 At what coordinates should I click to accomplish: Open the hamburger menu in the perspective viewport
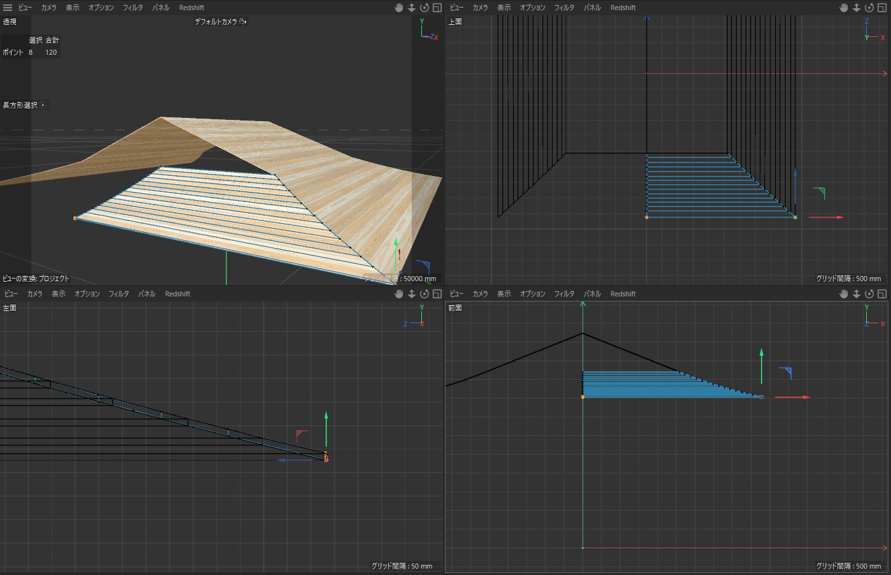click(8, 8)
